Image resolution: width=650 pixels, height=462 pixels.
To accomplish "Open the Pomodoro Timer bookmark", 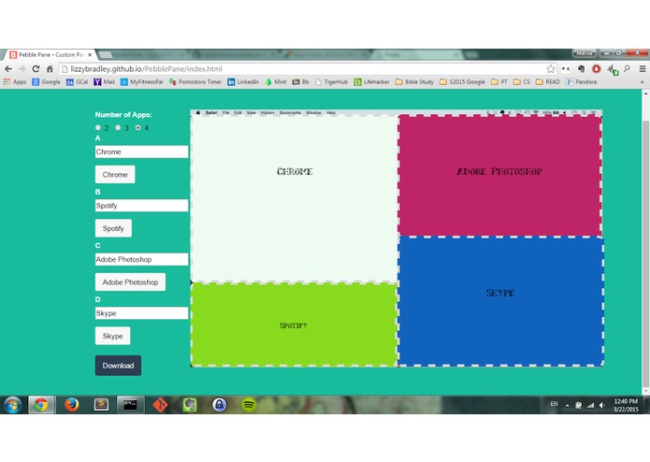I will (x=195, y=82).
